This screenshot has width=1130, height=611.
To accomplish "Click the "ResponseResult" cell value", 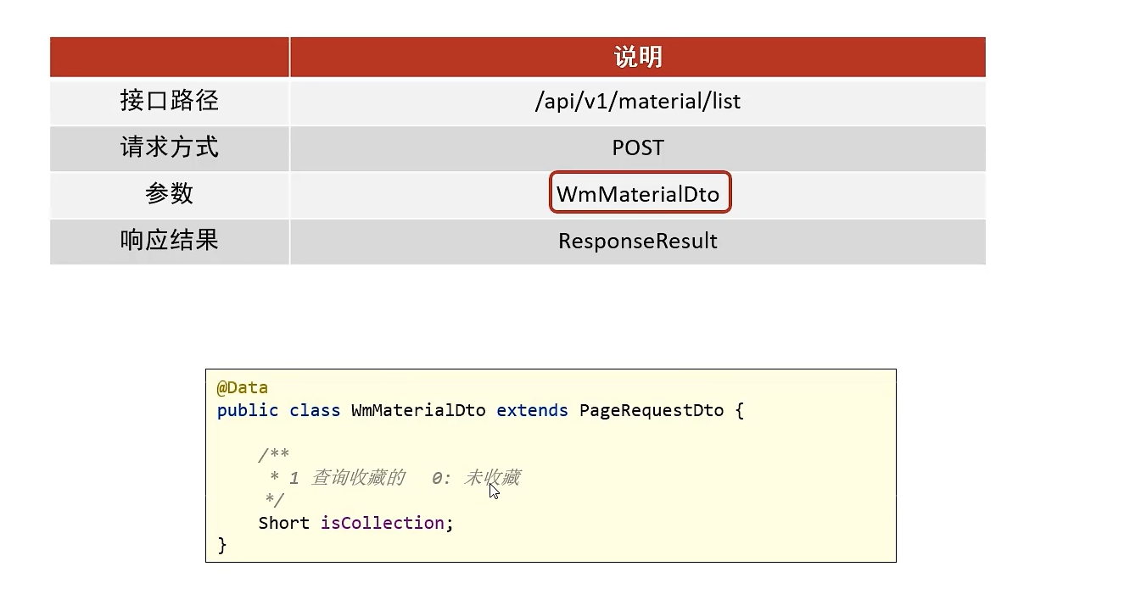I will (x=638, y=242).
